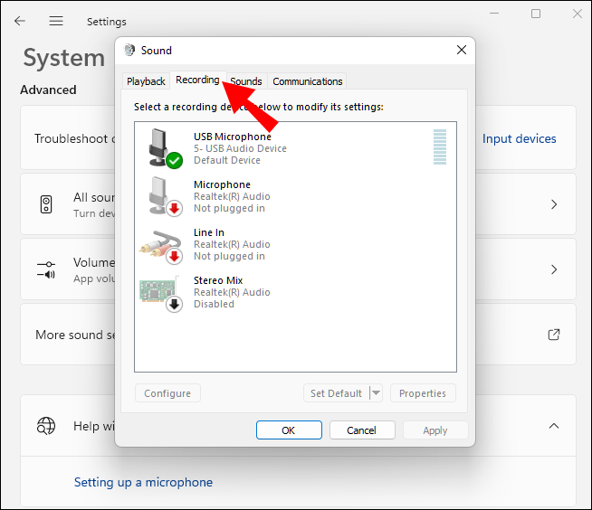Open external link icon for more sound settings
Screen dimensions: 592x510
[x=554, y=335]
